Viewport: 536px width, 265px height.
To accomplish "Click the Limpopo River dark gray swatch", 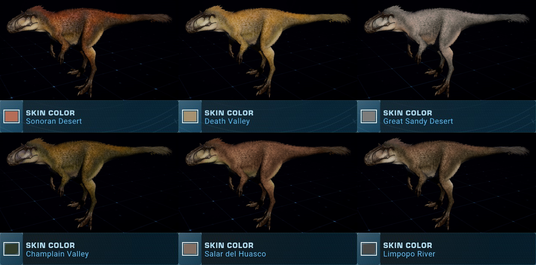I will point(369,249).
